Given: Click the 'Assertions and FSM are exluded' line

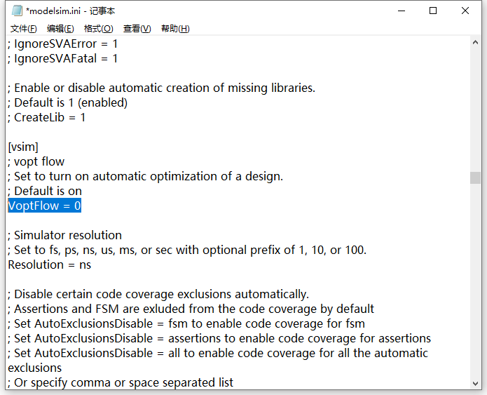Looking at the screenshot, I should tap(191, 309).
